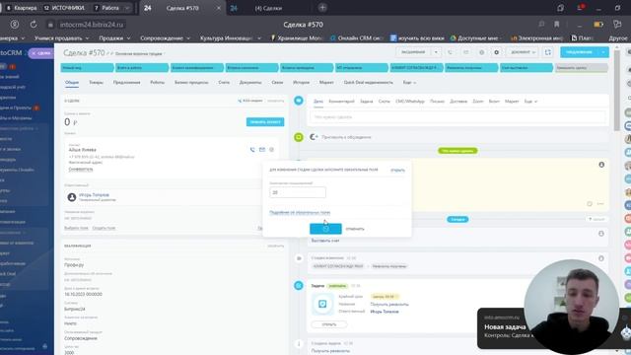Screen dimensions: 631x355
Task: Expand the Еще dropdown in the timeline tabs
Action: [x=530, y=102]
